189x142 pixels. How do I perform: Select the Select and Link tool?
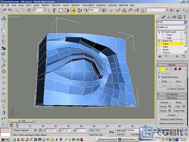click(x=17, y=11)
